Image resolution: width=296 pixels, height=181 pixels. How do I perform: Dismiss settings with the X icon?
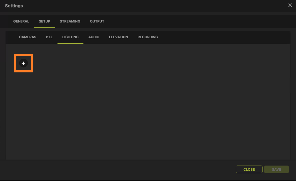tap(290, 5)
